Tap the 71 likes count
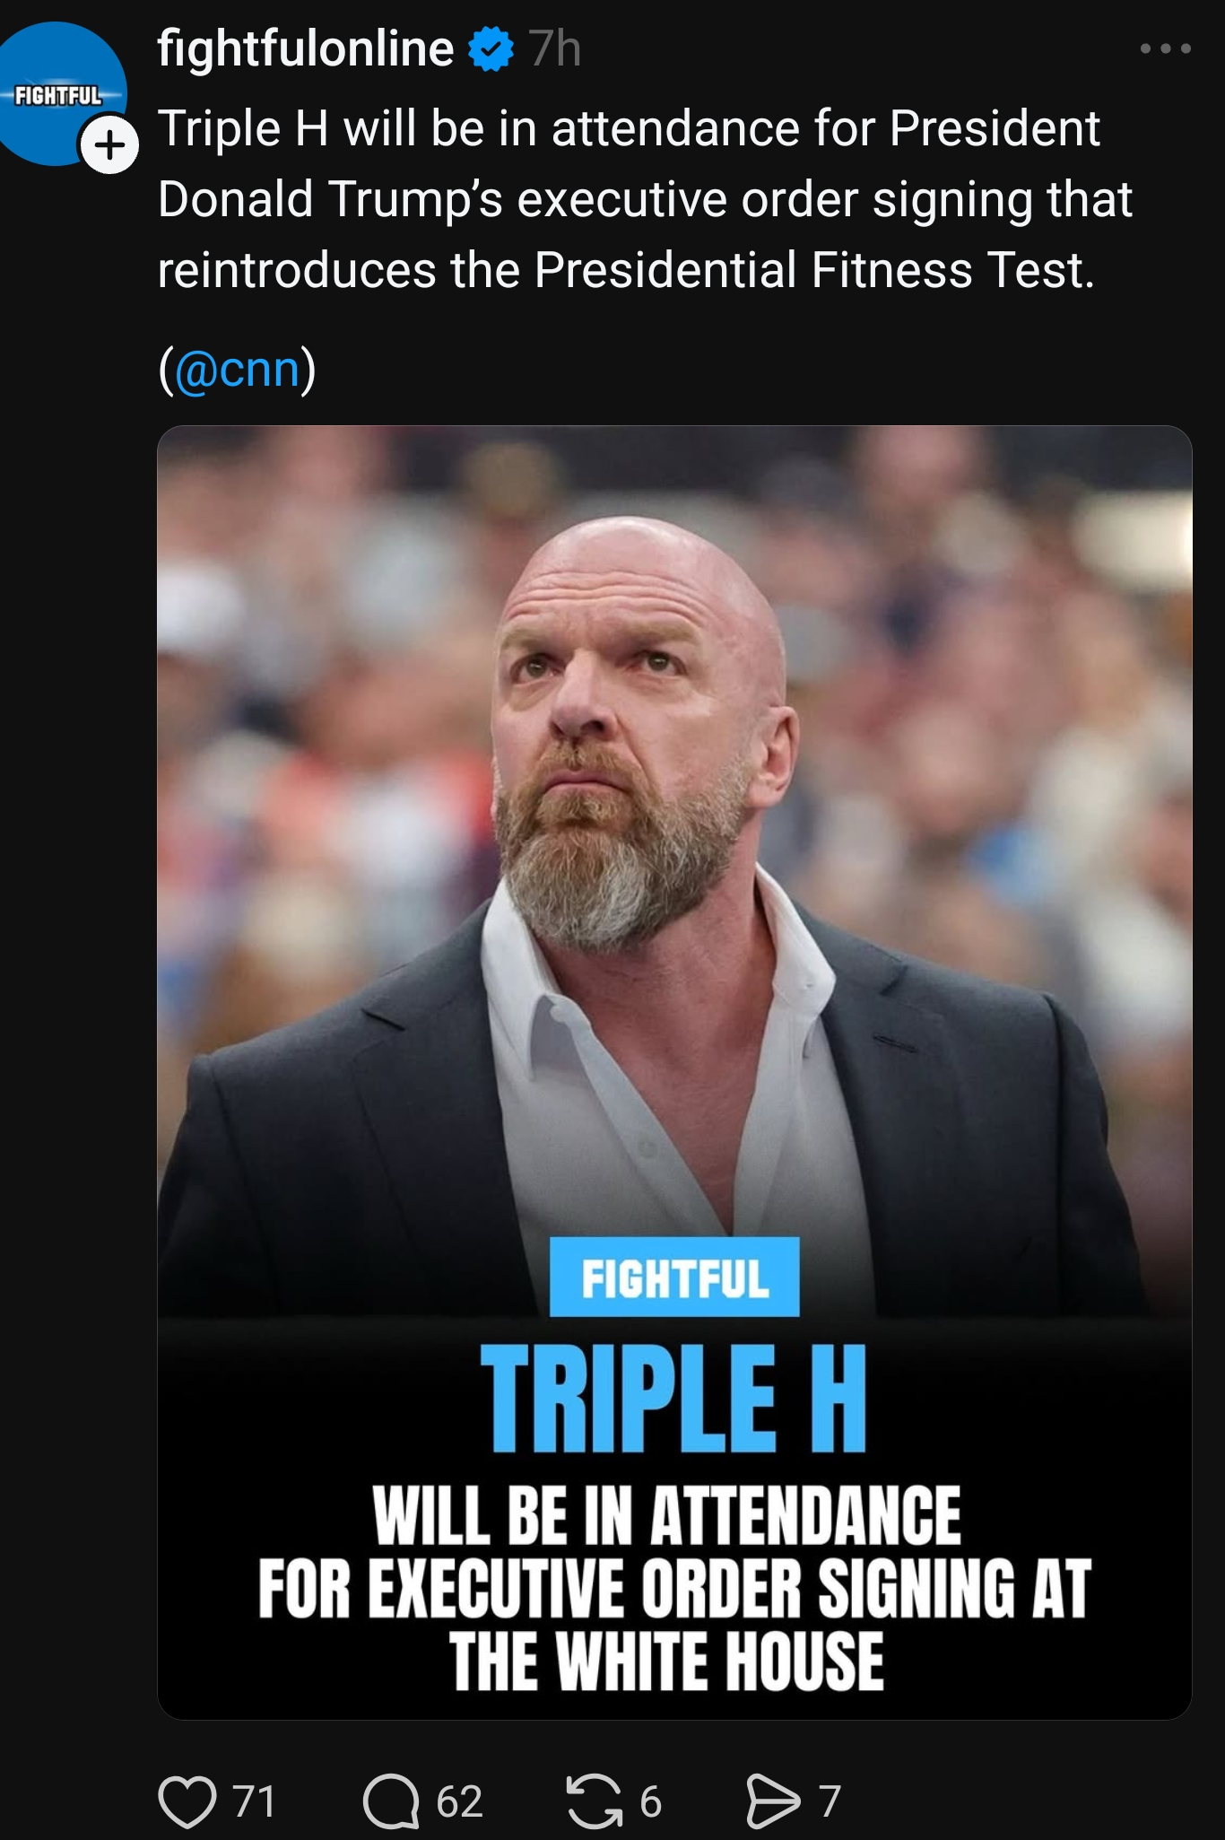 click(x=254, y=1801)
